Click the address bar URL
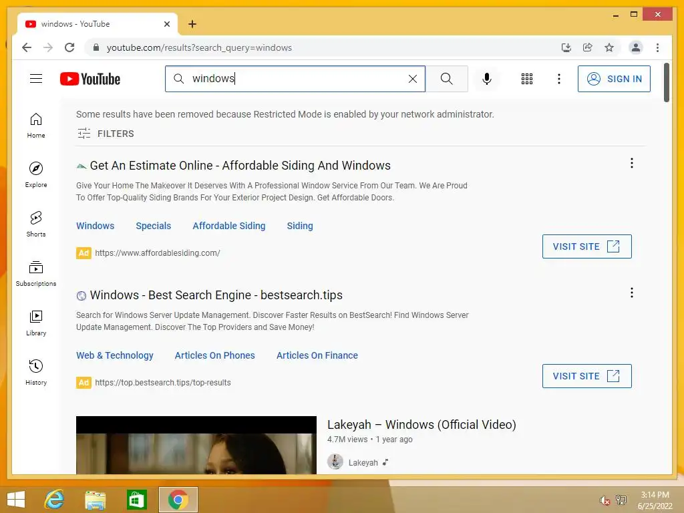Image resolution: width=684 pixels, height=513 pixels. (x=199, y=47)
